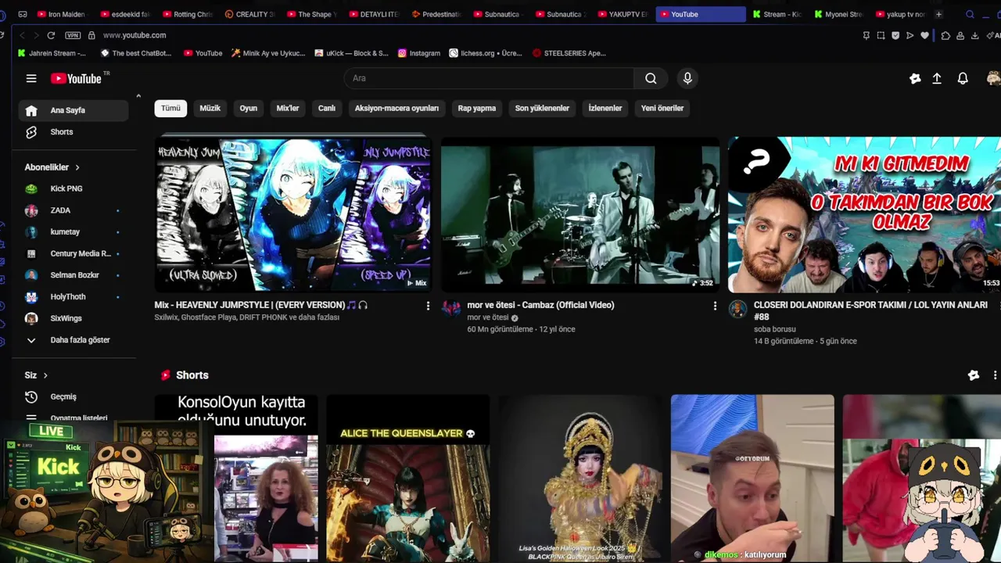Select the Oyun filter chip
Image resolution: width=1001 pixels, height=563 pixels.
click(249, 108)
